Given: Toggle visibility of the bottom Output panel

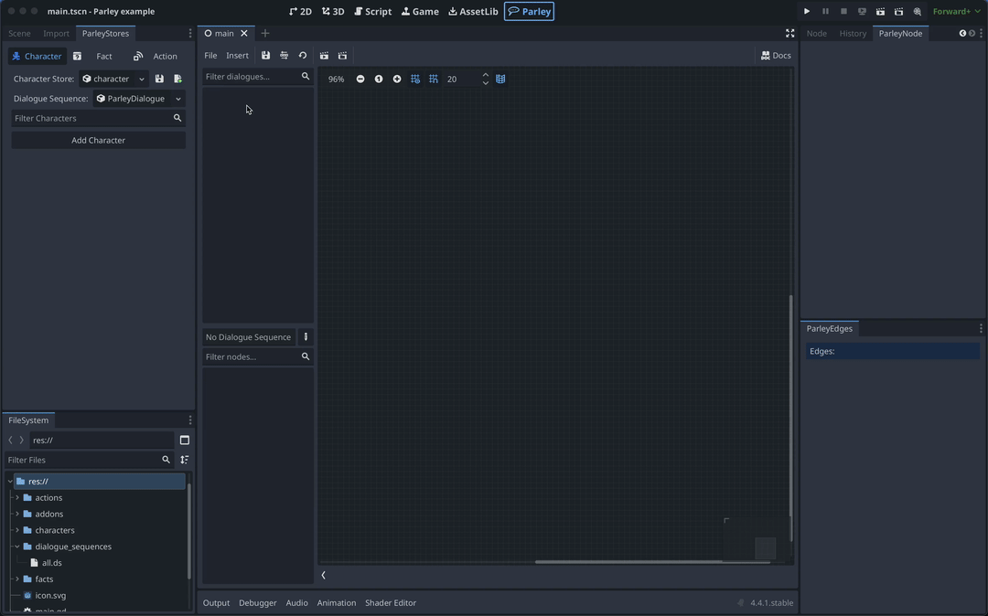Looking at the screenshot, I should (216, 602).
